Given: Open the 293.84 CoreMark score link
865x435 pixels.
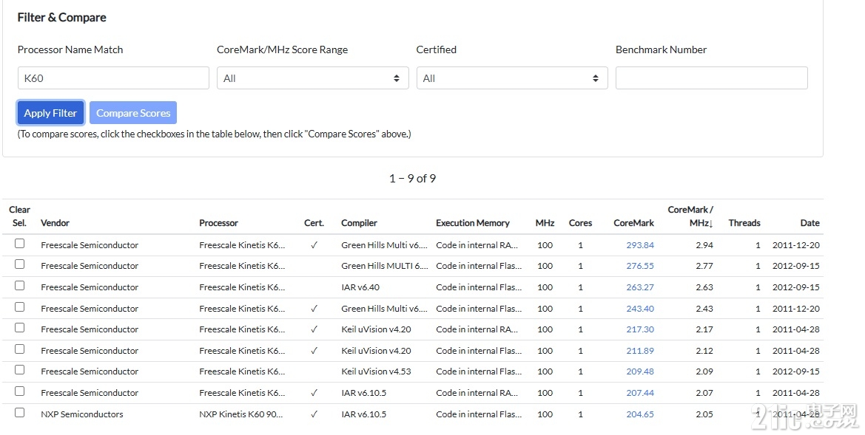Looking at the screenshot, I should click(640, 245).
